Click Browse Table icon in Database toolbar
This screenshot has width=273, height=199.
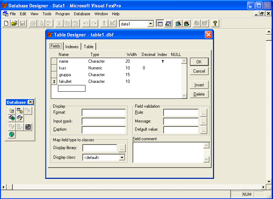click(x=20, y=127)
